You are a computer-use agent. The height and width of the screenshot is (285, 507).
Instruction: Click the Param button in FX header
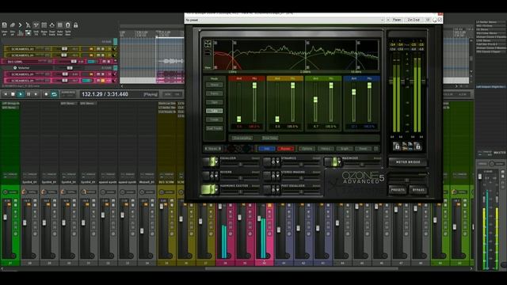pos(397,20)
